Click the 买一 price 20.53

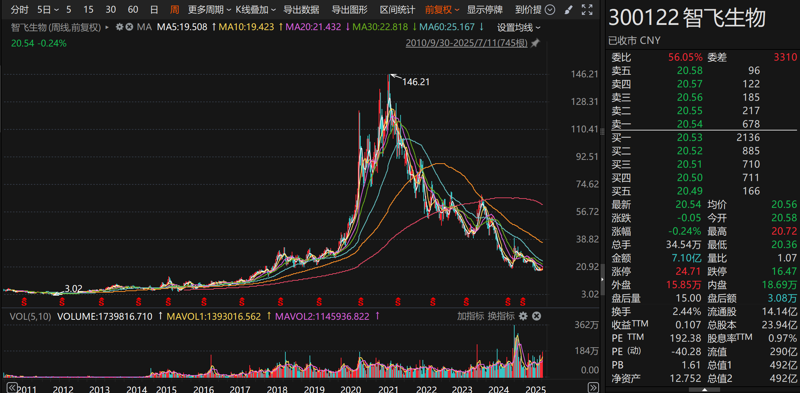click(690, 138)
